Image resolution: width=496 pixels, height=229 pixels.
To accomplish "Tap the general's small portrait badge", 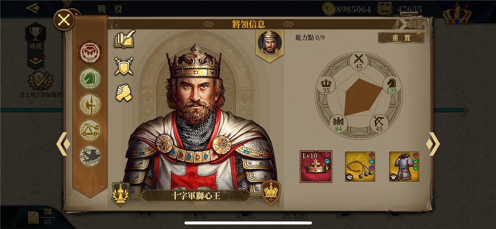I will coord(270,43).
